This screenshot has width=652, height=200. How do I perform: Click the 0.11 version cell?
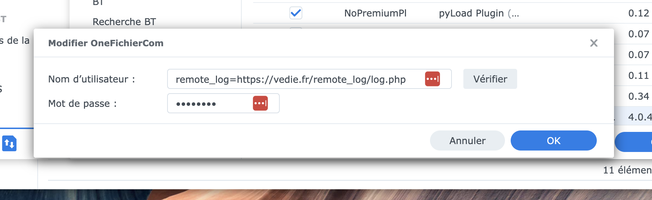click(639, 76)
